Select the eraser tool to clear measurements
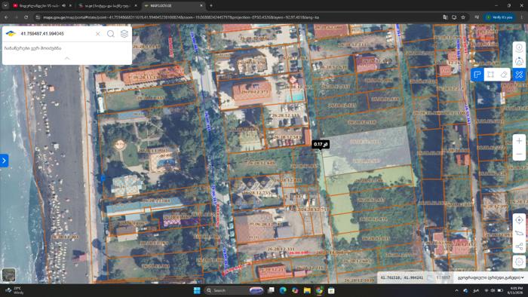Image resolution: width=528 pixels, height=297 pixels. point(504,75)
